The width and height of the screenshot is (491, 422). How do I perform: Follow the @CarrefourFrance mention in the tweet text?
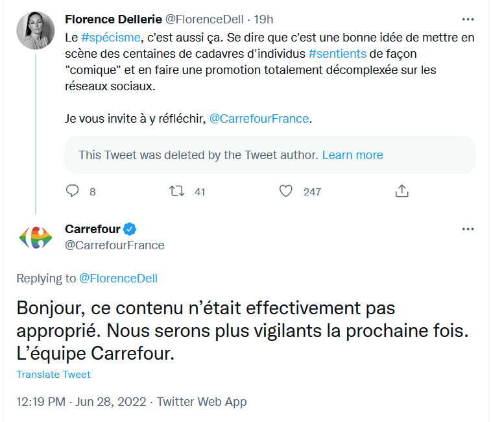point(259,119)
